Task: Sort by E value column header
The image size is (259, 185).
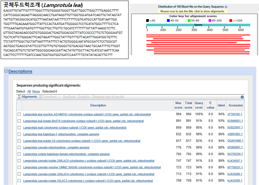Action: point(210,105)
